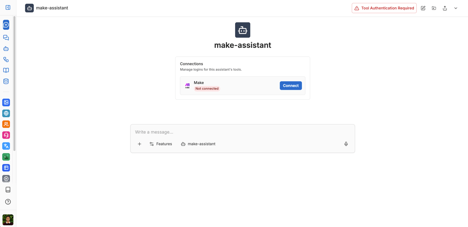The image size is (468, 227).
Task: Toggle the sidebar panel icon
Action: [8, 7]
